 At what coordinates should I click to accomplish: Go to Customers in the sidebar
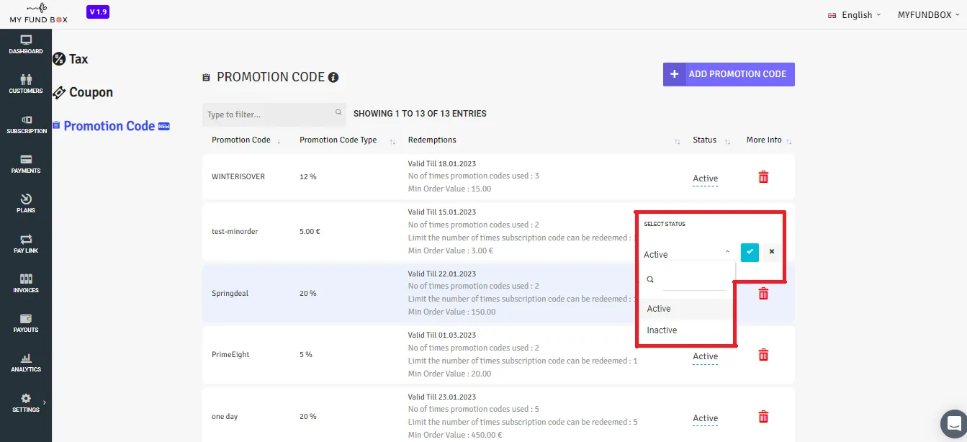[26, 84]
